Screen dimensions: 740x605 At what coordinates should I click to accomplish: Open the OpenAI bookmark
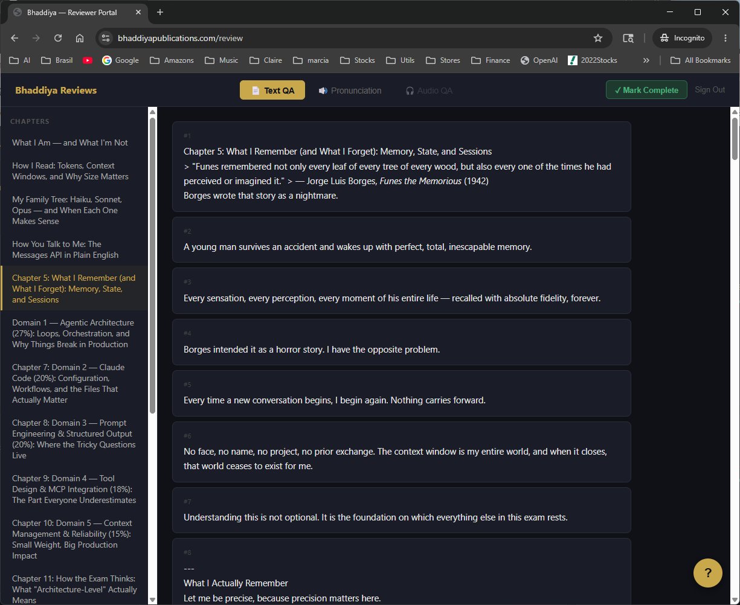(x=539, y=60)
